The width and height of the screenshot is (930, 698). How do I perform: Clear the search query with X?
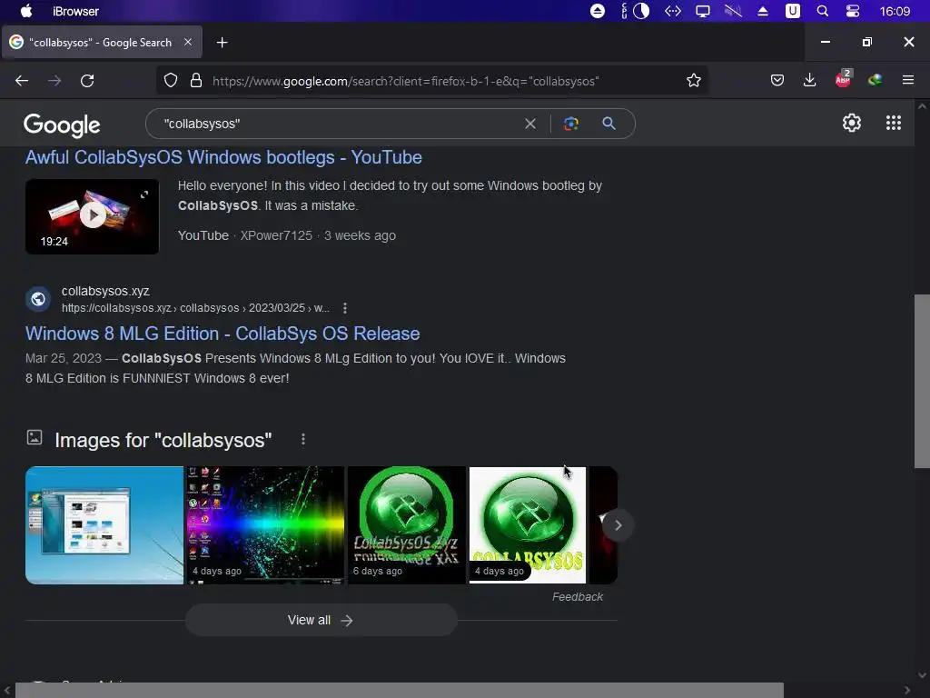[x=530, y=124]
